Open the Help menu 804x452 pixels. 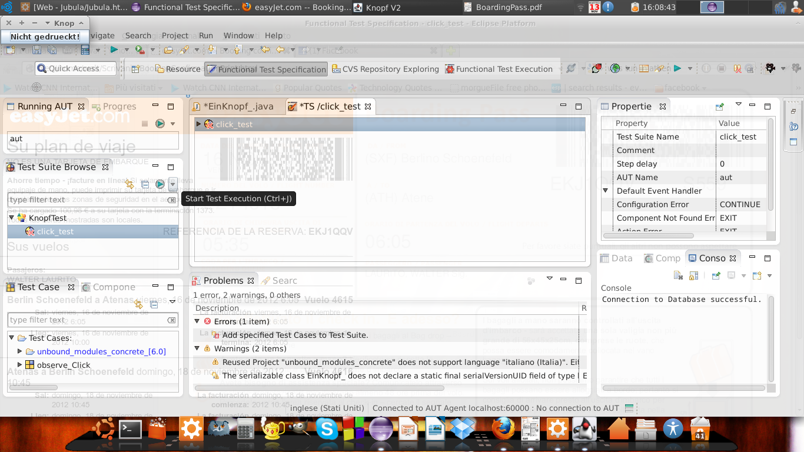point(274,35)
